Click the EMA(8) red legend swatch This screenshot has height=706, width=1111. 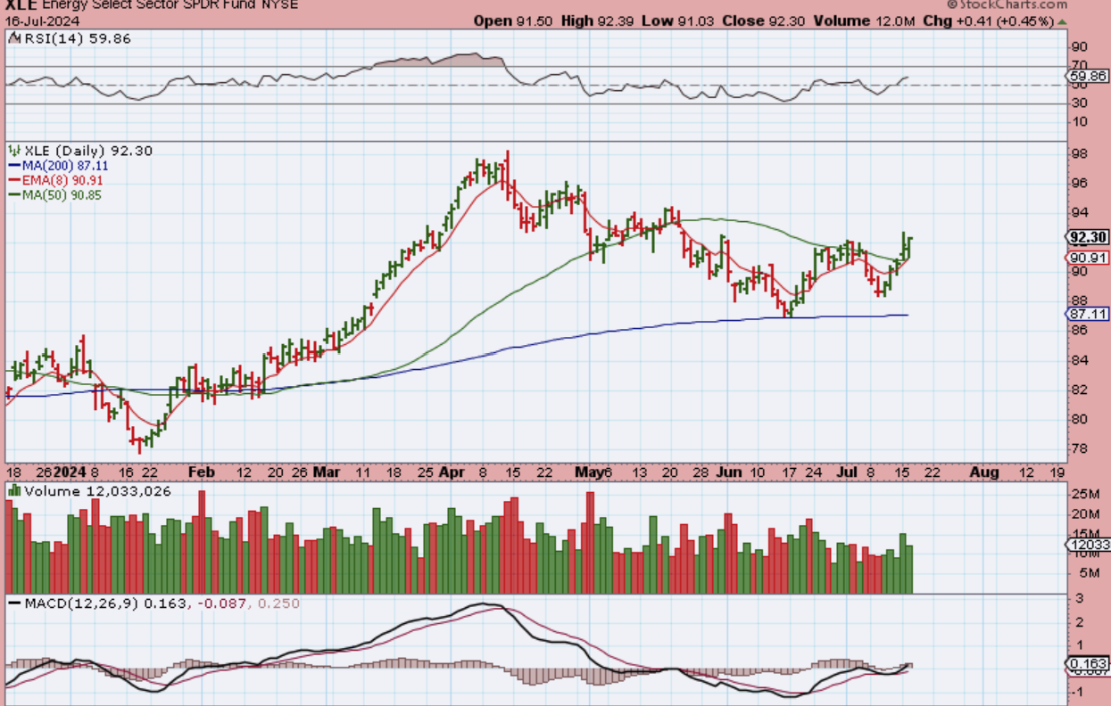tap(13, 180)
